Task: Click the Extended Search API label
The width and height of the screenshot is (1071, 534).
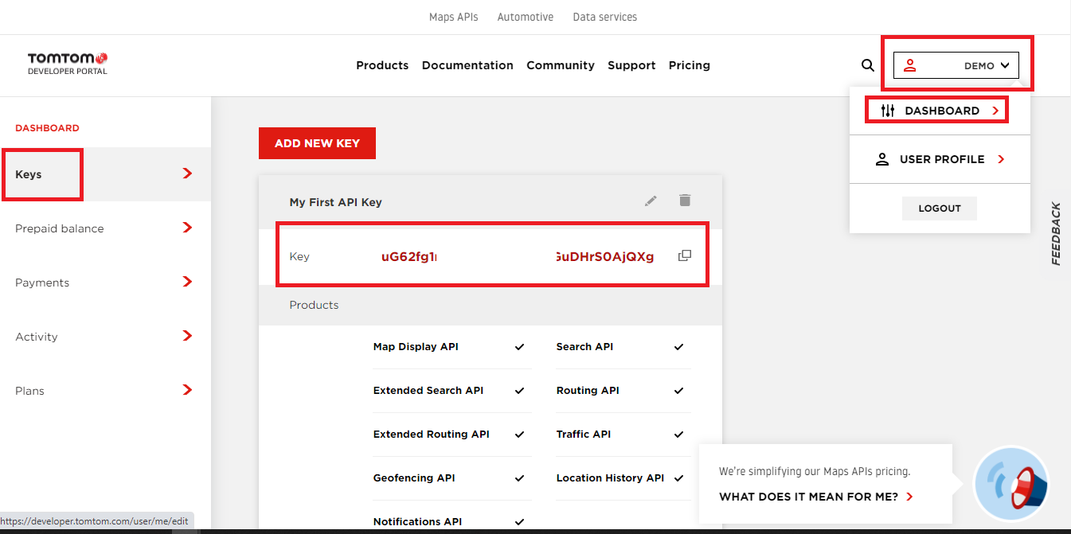Action: pos(428,391)
